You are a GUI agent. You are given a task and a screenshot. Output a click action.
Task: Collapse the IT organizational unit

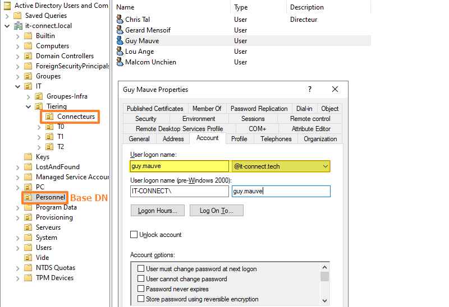[x=18, y=86]
